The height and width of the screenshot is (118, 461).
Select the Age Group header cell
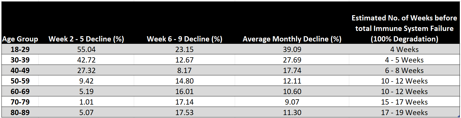click(x=20, y=39)
